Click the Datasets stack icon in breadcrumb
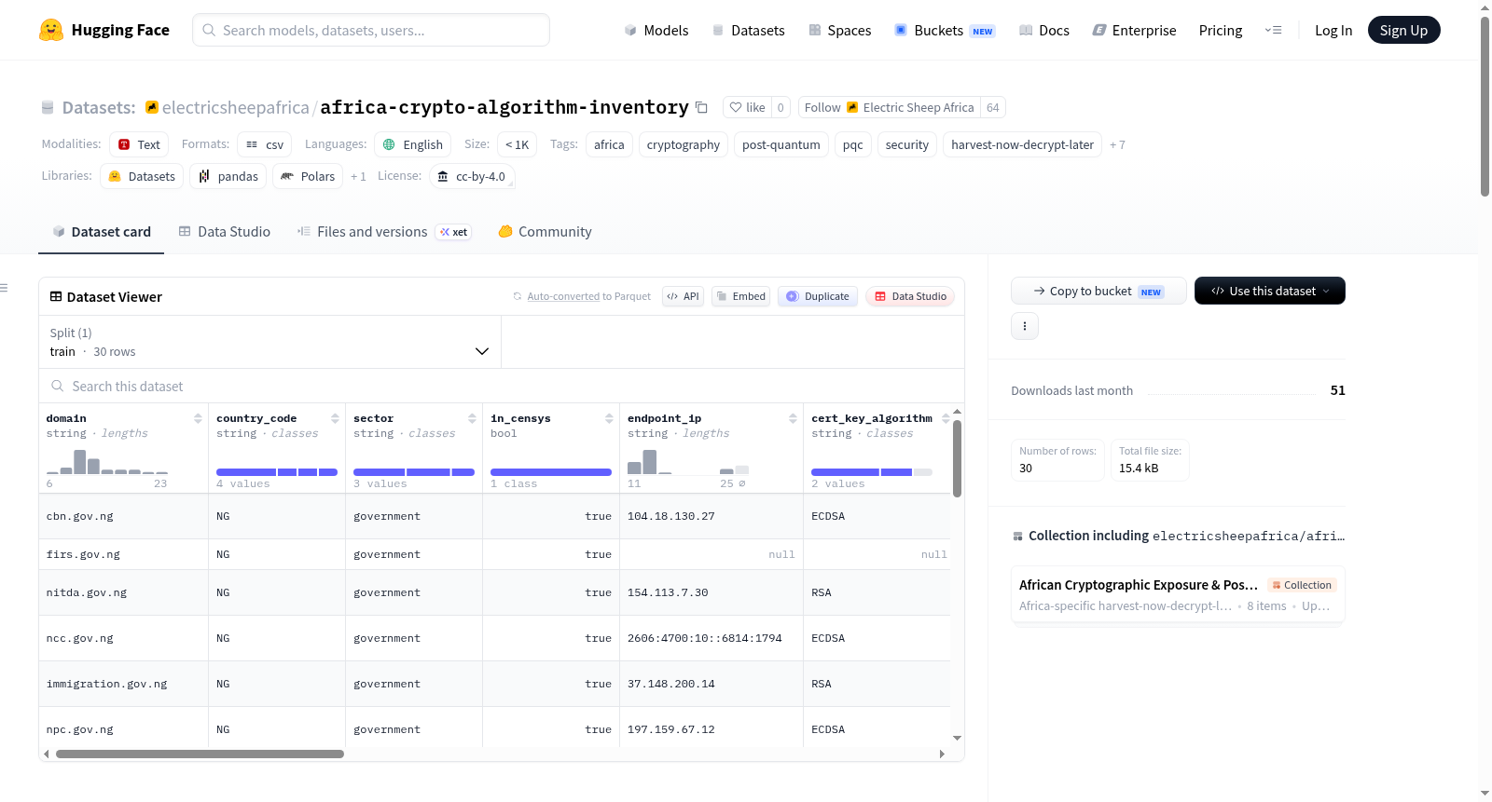This screenshot has width=1492, height=802. pos(48,108)
